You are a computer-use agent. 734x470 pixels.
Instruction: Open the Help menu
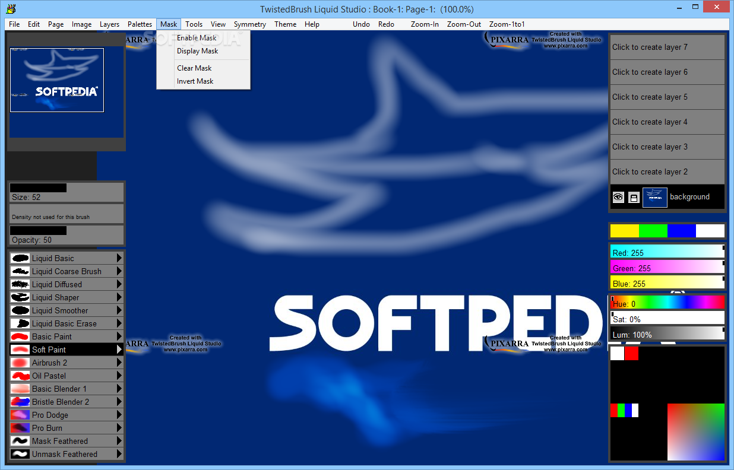(312, 24)
